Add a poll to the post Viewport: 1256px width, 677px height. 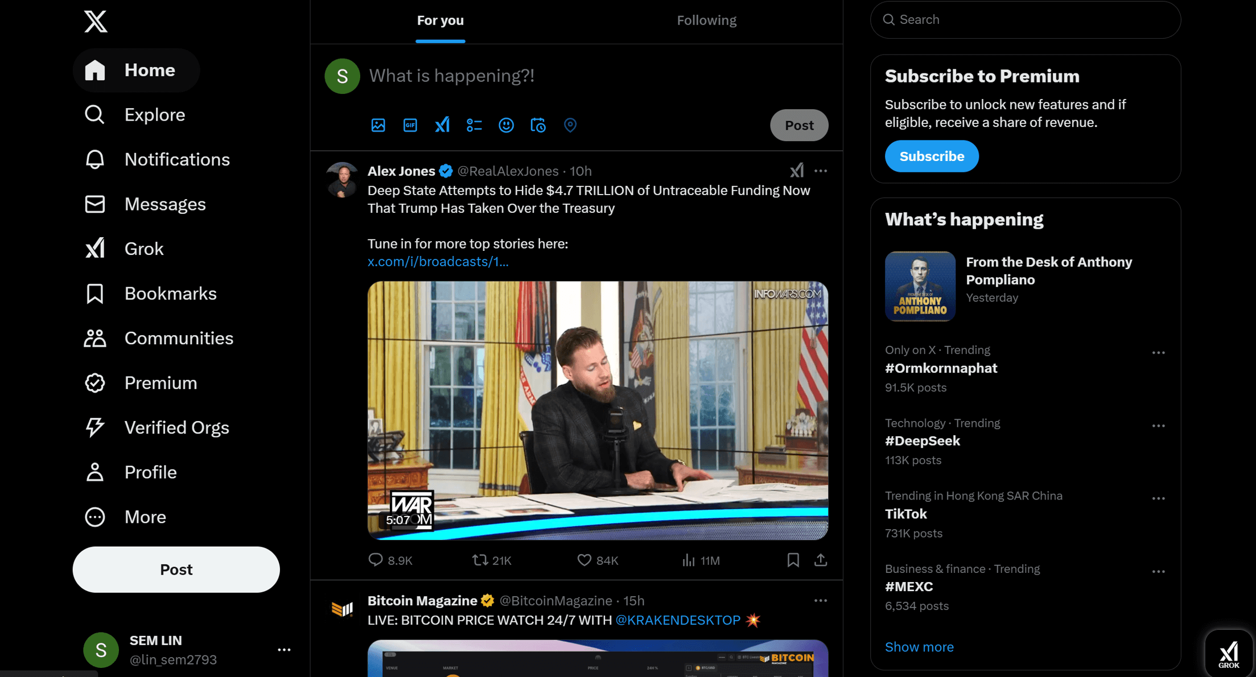coord(474,125)
